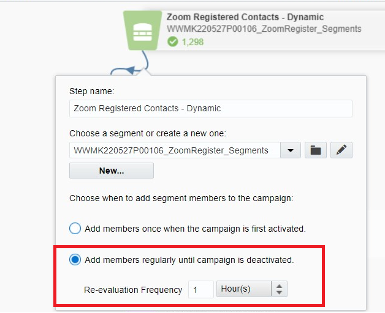385x313 pixels.
Task: Click the Step name text field
Action: click(210, 108)
